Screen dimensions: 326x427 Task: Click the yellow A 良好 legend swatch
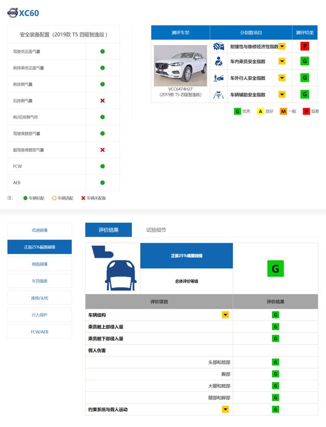click(260, 111)
